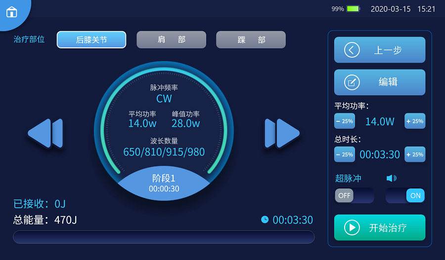Image resolution: width=445 pixels, height=260 pixels.
Task: Select the 踝部 treatment site tab
Action: (251, 39)
